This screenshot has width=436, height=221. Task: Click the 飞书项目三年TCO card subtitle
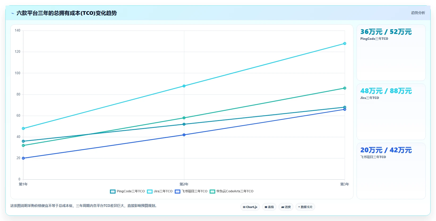coord(373,157)
